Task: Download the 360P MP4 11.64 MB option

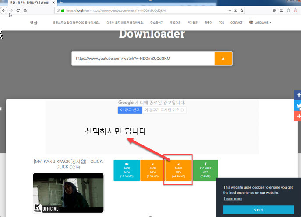Action: coord(126,170)
